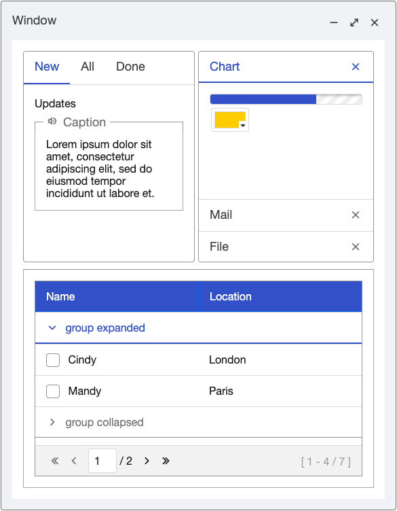The width and height of the screenshot is (397, 511).
Task: Collapse the 'group expanded' chevron
Action: [x=52, y=328]
